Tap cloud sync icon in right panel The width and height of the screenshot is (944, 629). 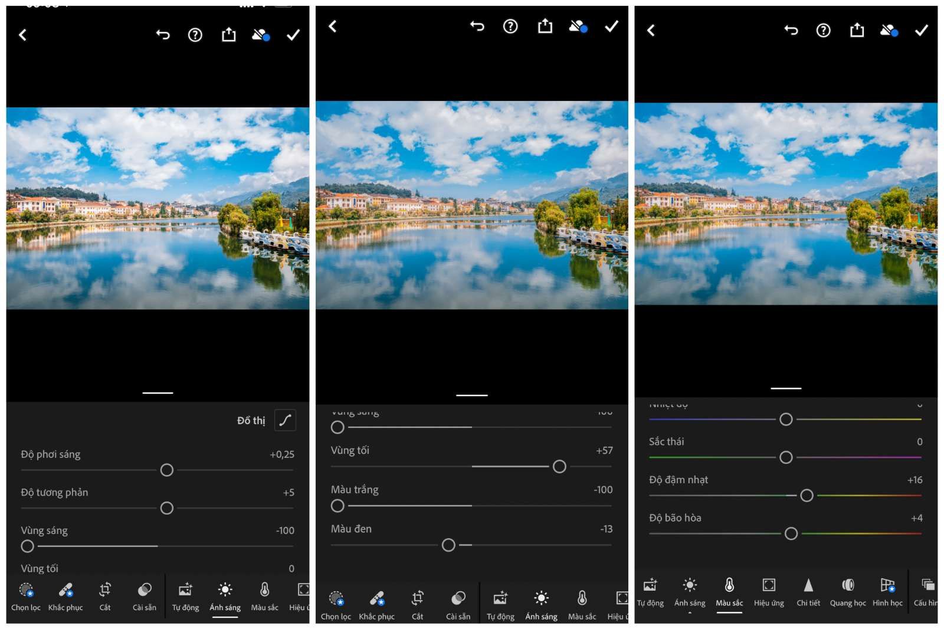pyautogui.click(x=889, y=30)
